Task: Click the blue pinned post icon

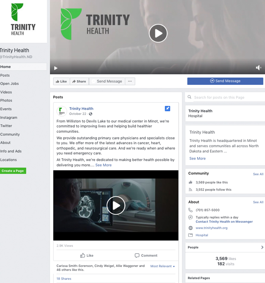Action: 167,108
